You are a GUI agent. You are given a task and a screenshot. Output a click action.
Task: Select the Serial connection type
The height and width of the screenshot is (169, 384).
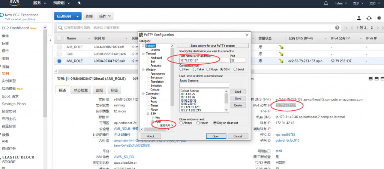[x=235, y=70]
